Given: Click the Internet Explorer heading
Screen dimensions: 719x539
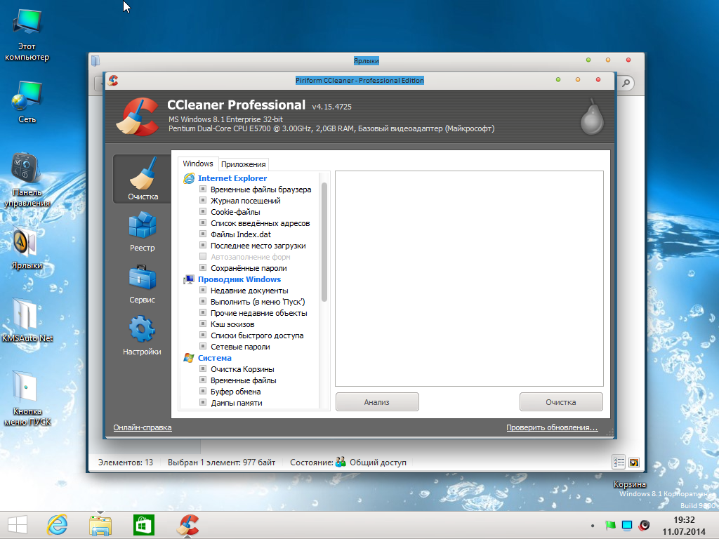Looking at the screenshot, I should 232,178.
